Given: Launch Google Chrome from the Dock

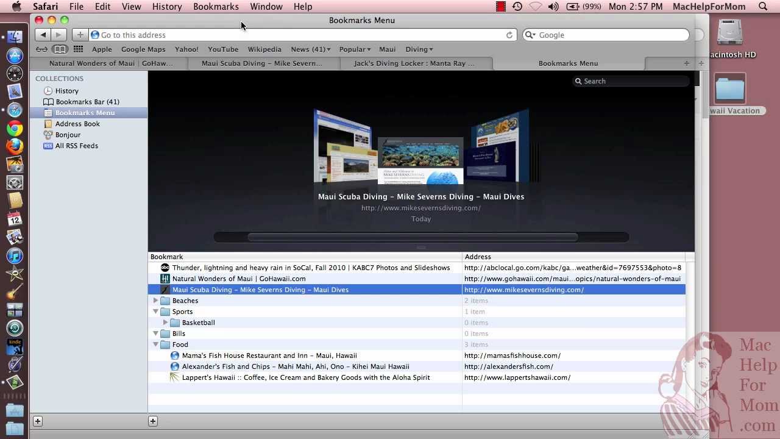Looking at the screenshot, I should (15, 129).
